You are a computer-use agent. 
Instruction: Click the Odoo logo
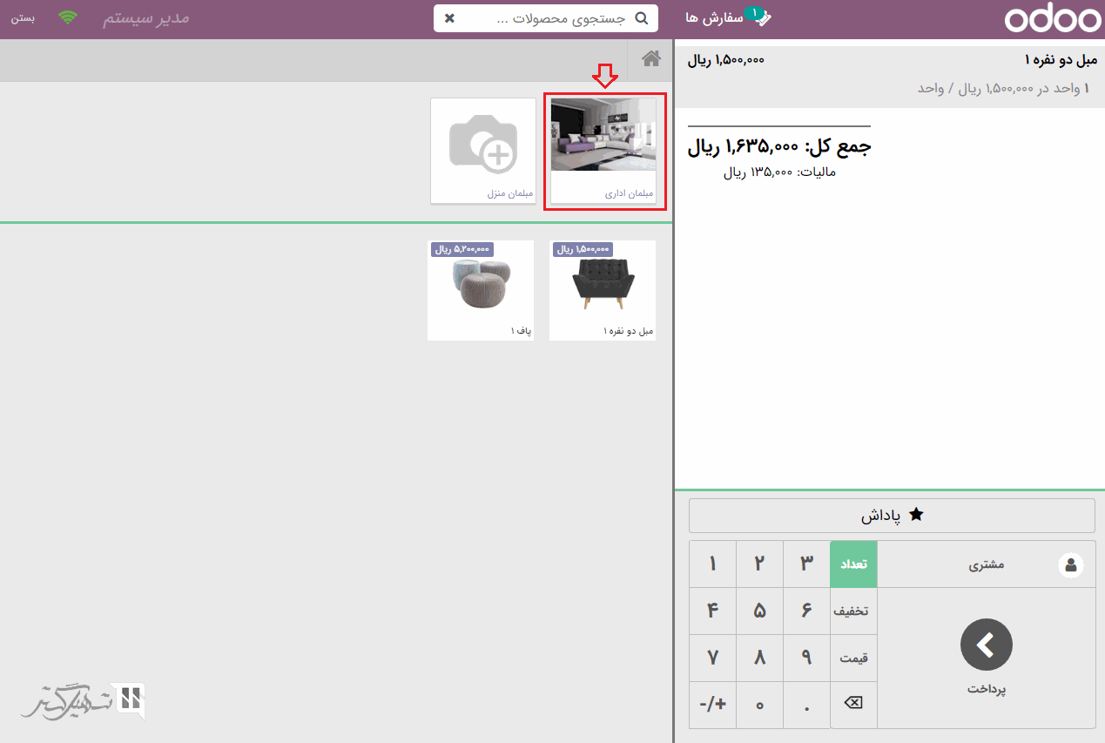1052,19
